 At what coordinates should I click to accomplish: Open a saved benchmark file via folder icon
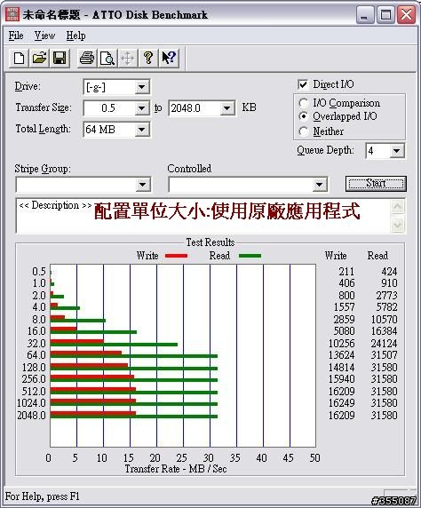coord(39,59)
